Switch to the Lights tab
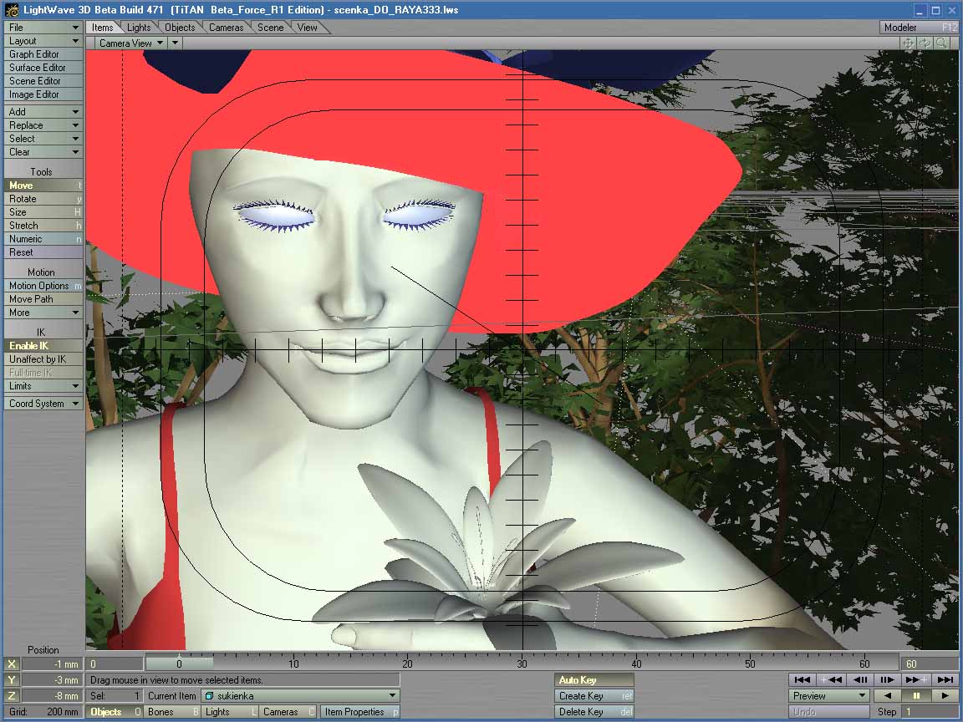Screen dimensions: 963x722 pos(139,27)
